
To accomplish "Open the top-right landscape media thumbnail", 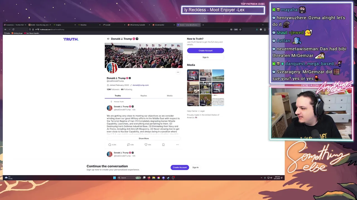I will click(x=218, y=75).
